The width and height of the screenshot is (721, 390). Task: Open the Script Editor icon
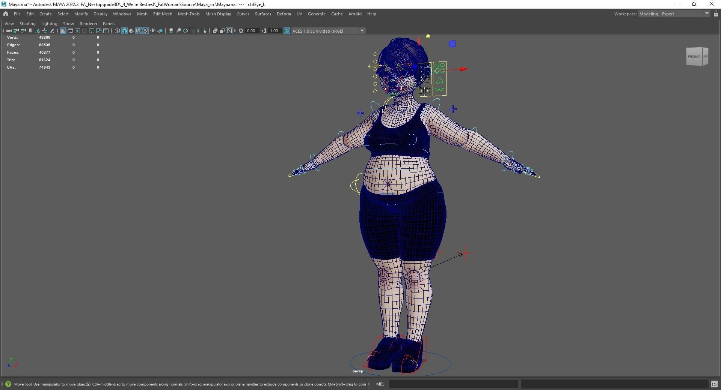[x=714, y=384]
